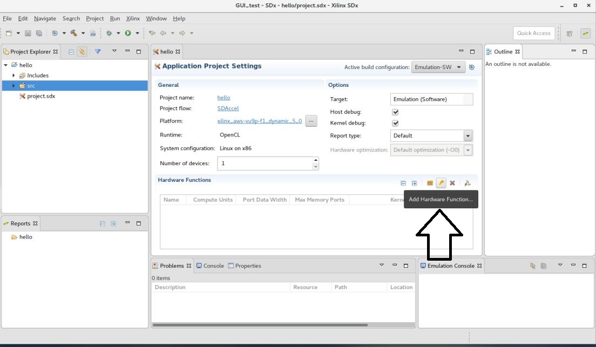
Task: Switch to the Properties tab
Action: (x=245, y=266)
